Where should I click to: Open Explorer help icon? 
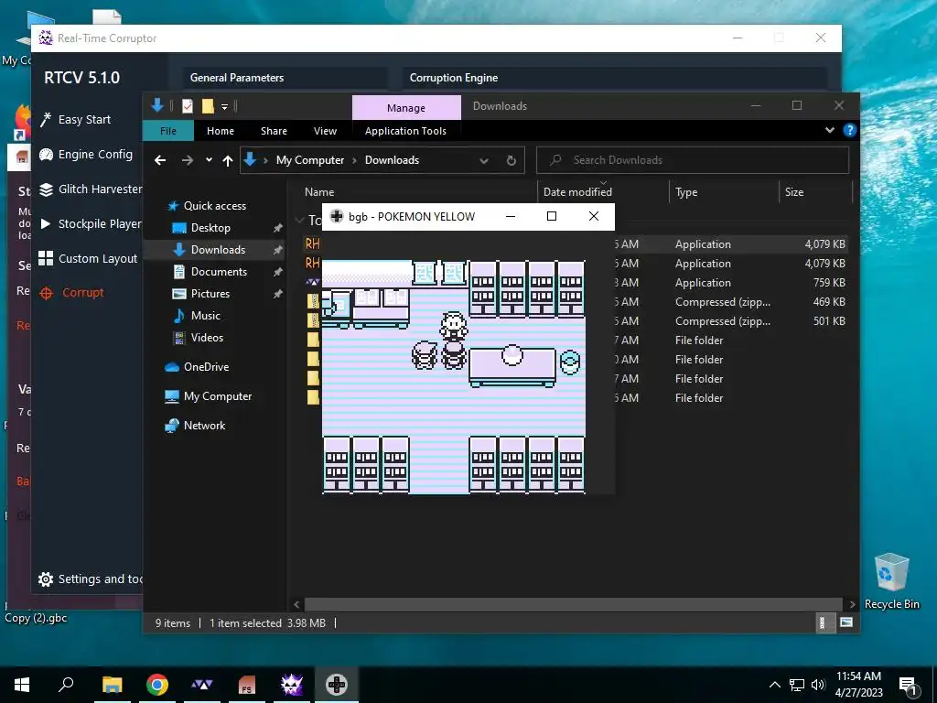pos(849,130)
